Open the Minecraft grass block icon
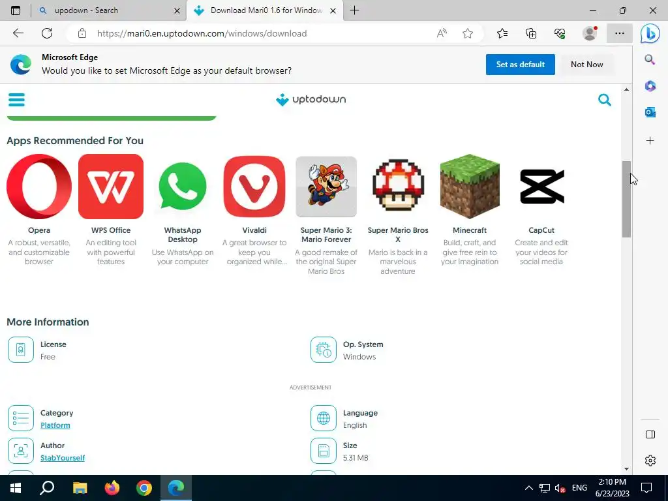The width and height of the screenshot is (668, 501). (470, 186)
